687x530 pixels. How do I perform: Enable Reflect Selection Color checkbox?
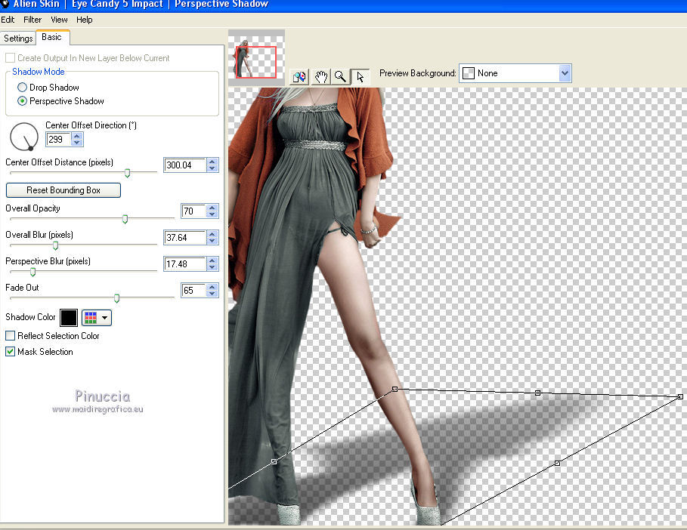click(x=11, y=336)
